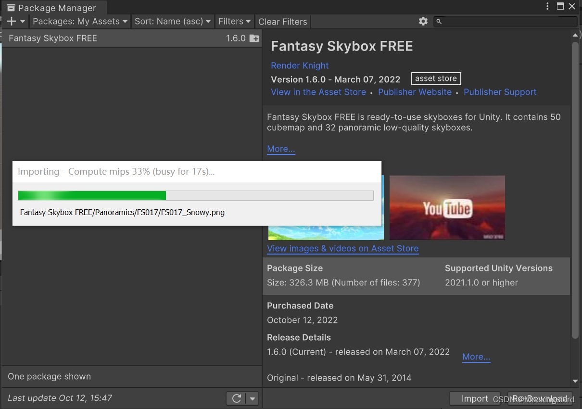Open the YouTube video thumbnail

pos(447,207)
